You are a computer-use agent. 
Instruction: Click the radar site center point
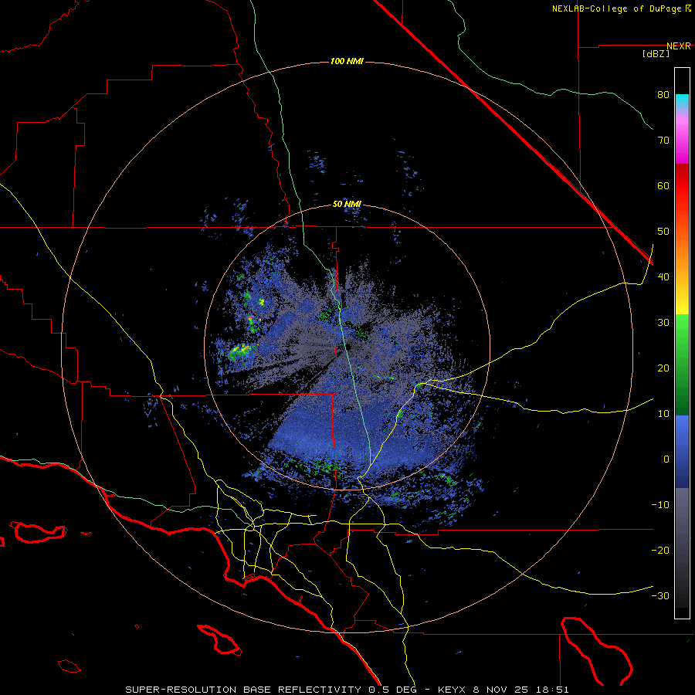click(347, 347)
